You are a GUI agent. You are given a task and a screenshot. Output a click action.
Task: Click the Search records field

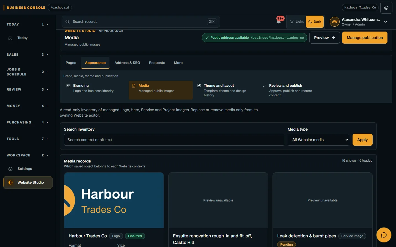tap(141, 22)
